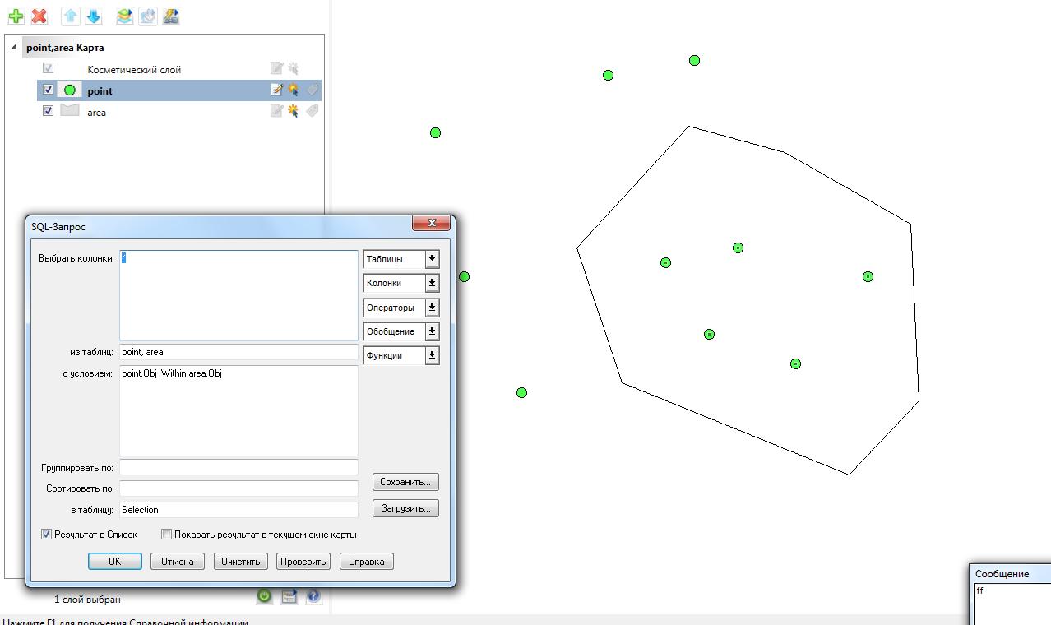1051x625 pixels.
Task: Click the из таблиц field
Action: tap(238, 352)
